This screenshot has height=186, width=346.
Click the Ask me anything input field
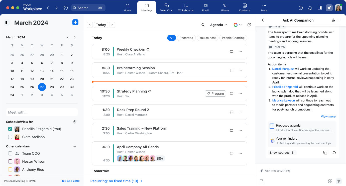(x=288, y=171)
